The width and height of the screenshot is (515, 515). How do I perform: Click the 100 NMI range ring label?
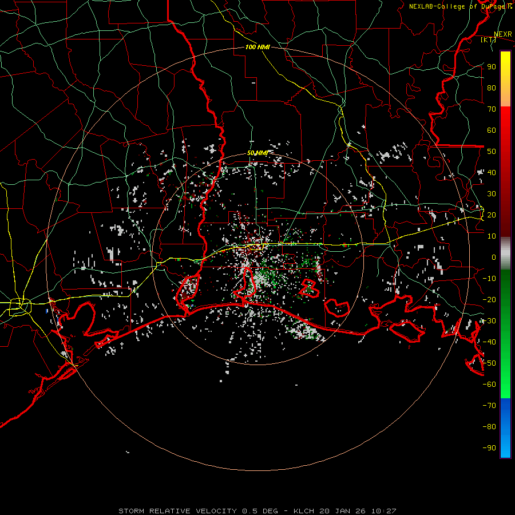(258, 47)
